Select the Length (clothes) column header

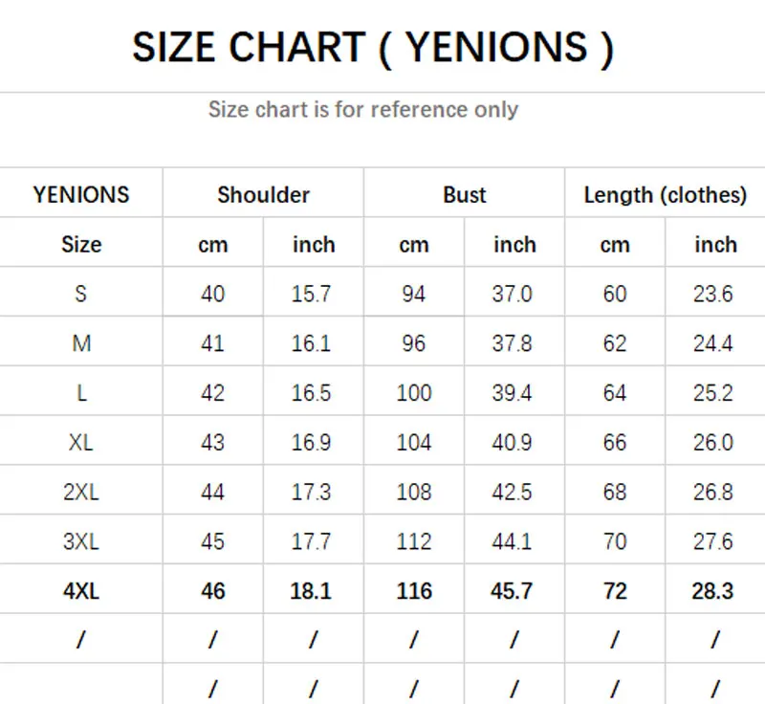tap(665, 195)
